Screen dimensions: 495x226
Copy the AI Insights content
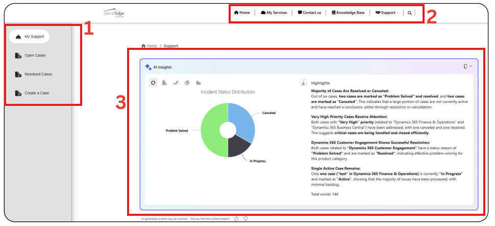tap(465, 66)
